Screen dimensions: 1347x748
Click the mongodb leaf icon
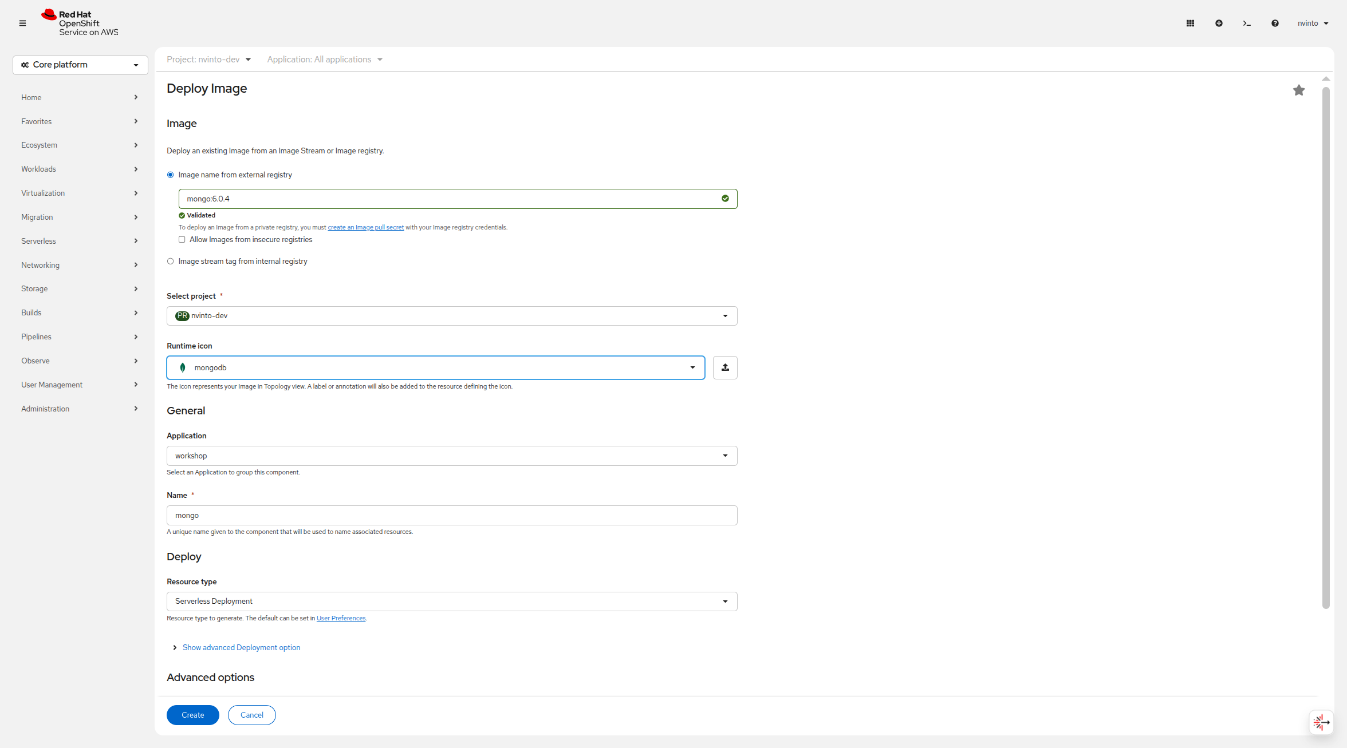(x=183, y=367)
